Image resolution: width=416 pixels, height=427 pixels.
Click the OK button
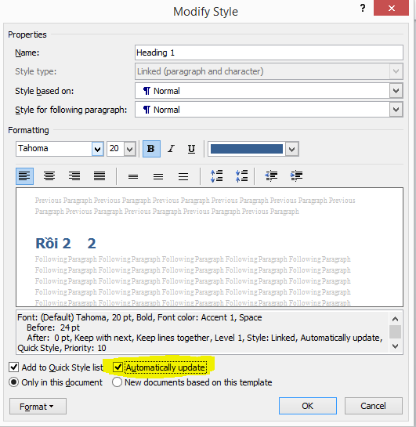coord(308,406)
